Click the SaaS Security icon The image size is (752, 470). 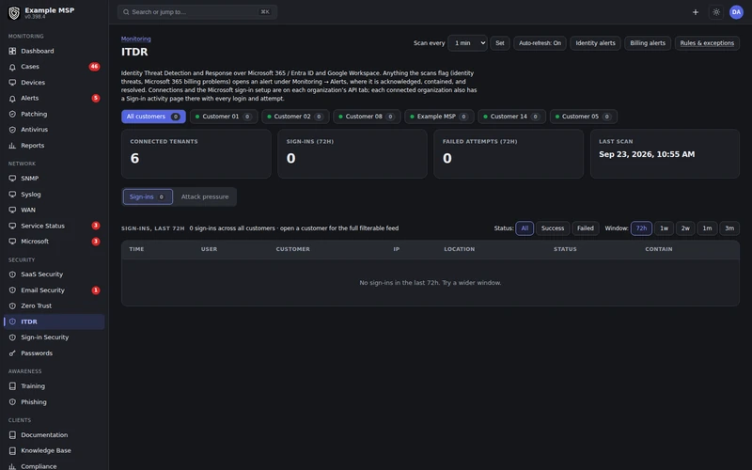[12, 274]
